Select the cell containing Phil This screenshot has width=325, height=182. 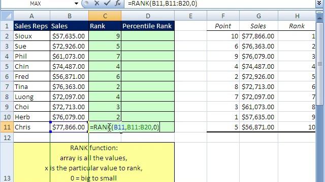tap(31, 56)
